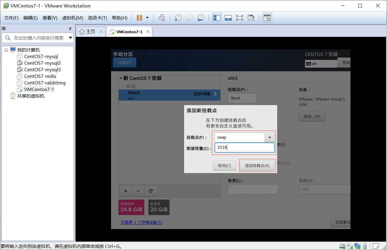This screenshot has height=250, width=387.
Task: Open the 选项卡(T) menu
Action: tap(97, 18)
